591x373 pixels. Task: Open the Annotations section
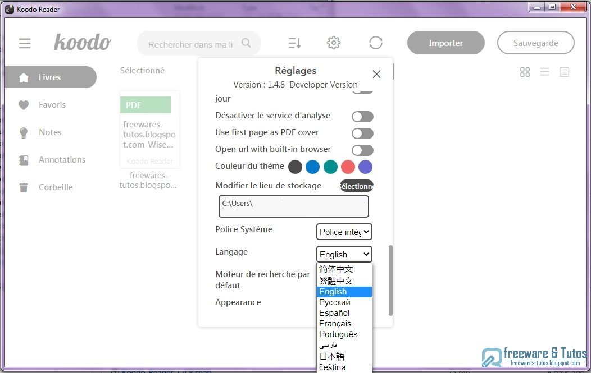coord(62,160)
